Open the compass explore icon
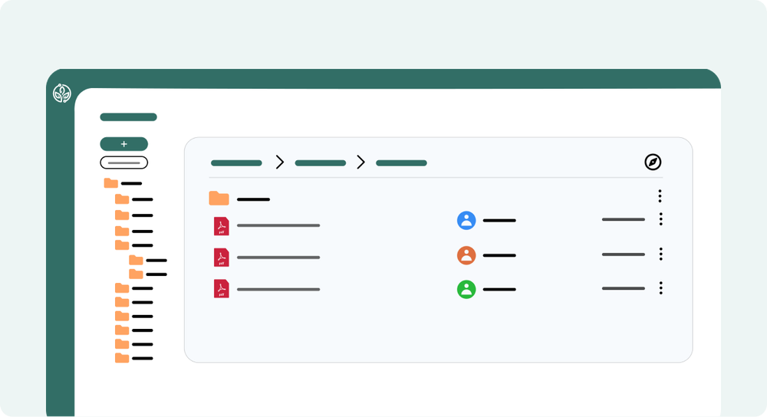 [653, 162]
